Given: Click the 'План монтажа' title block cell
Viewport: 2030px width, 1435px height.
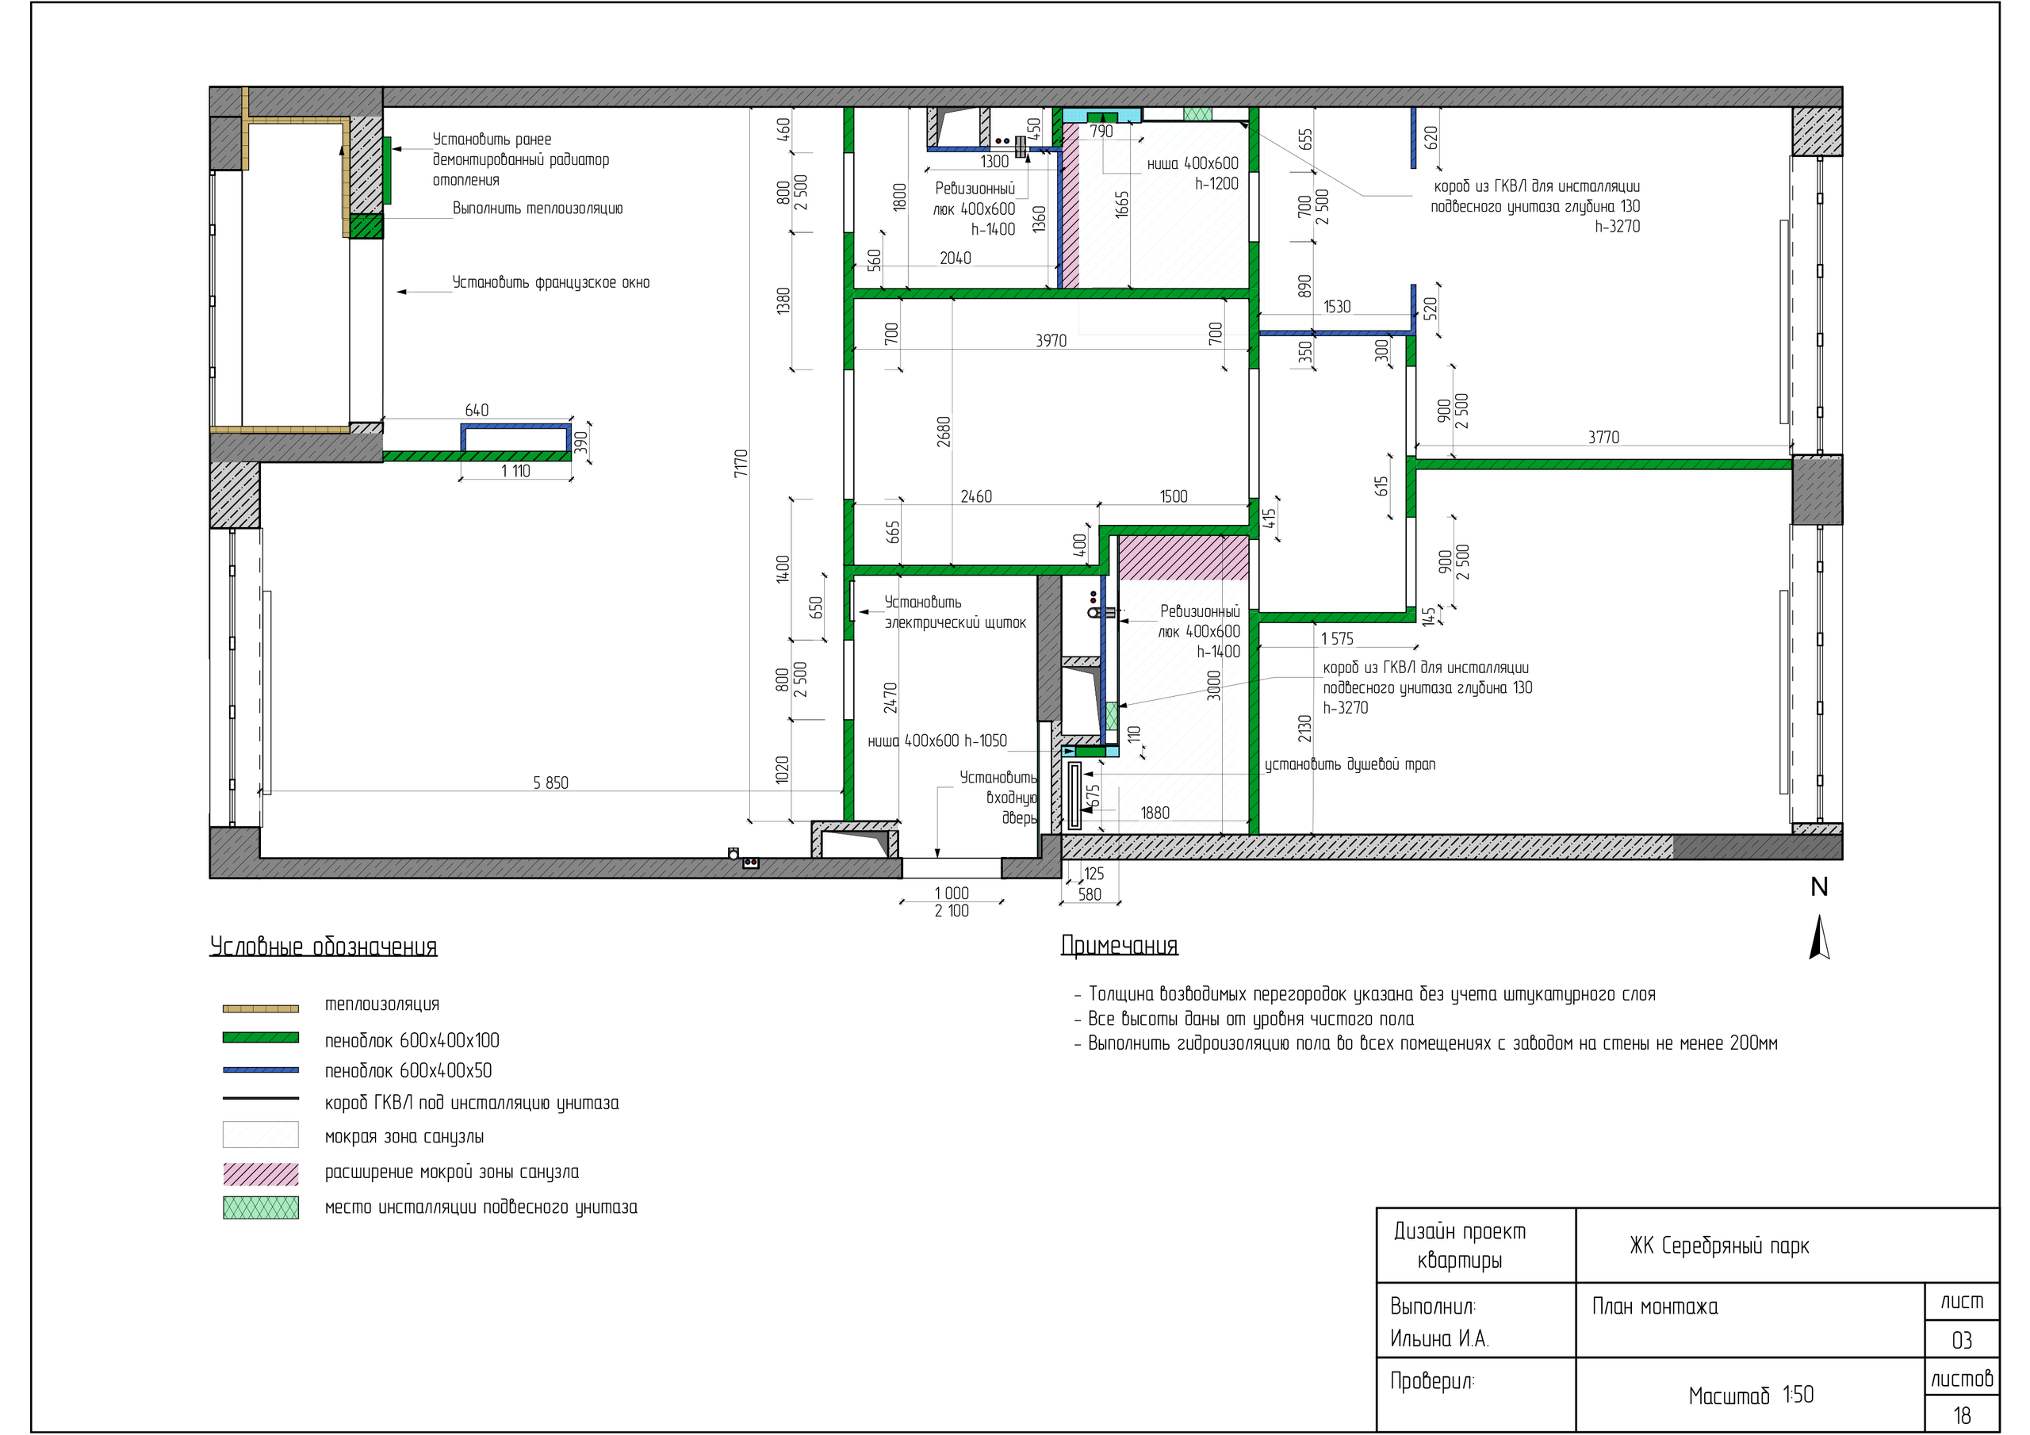Looking at the screenshot, I should tap(1654, 1307).
